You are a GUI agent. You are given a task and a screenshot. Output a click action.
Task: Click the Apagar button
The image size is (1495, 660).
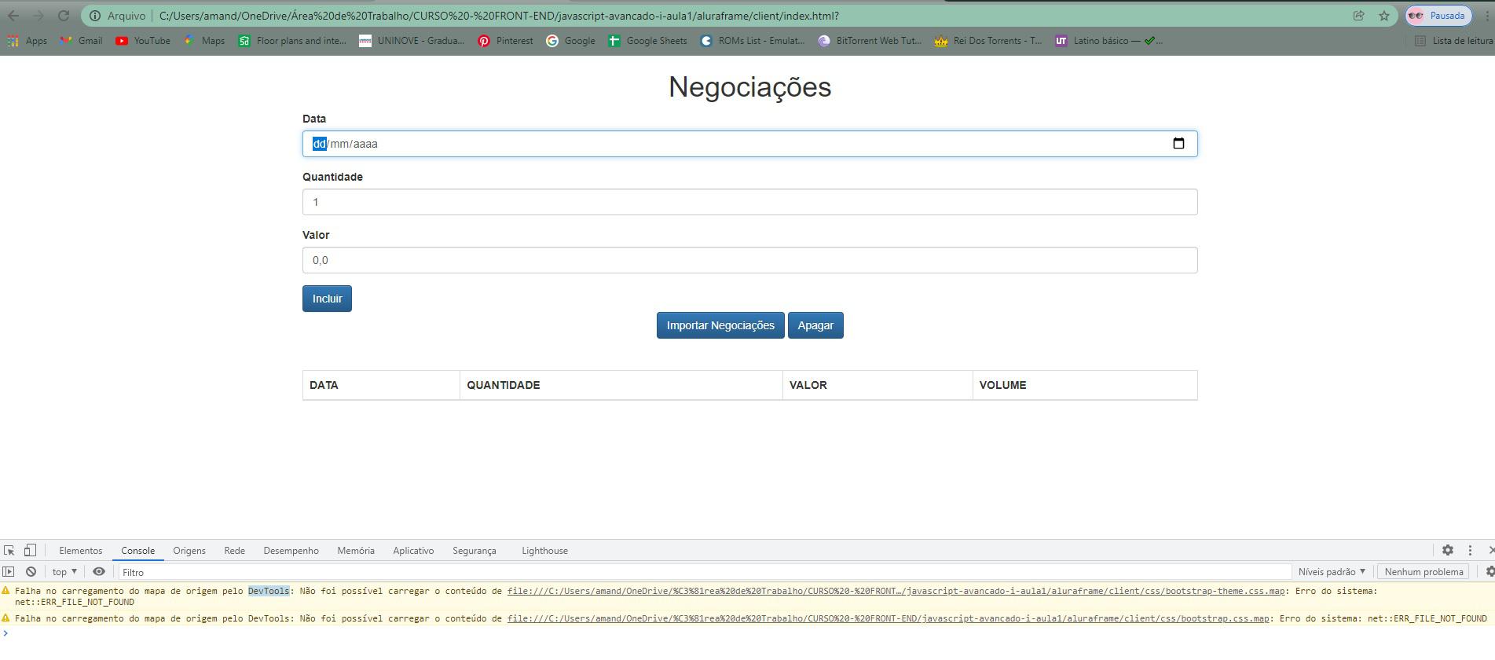coord(815,325)
